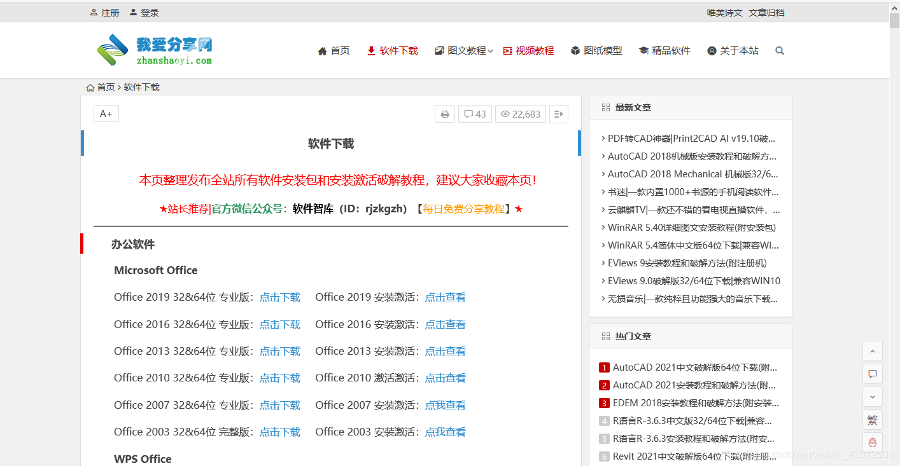The height and width of the screenshot is (466, 900).
Task: Open EViews 9.0破解版32/64位下载 article
Action: click(x=694, y=281)
